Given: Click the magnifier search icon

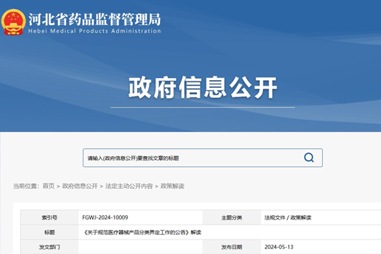Looking at the screenshot, I should pos(309,158).
